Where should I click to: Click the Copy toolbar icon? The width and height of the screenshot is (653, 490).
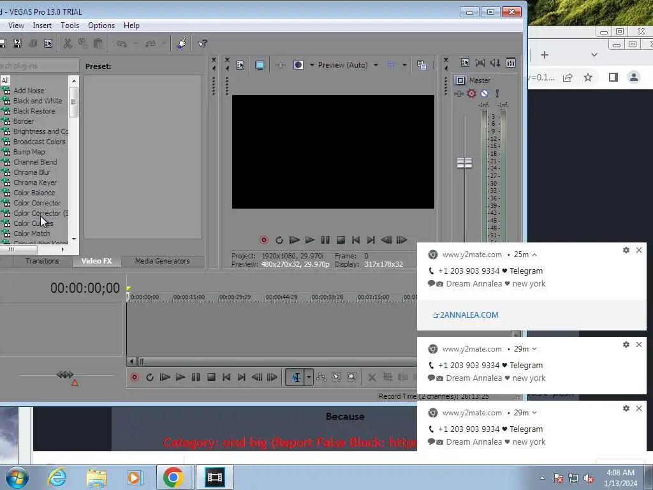83,43
